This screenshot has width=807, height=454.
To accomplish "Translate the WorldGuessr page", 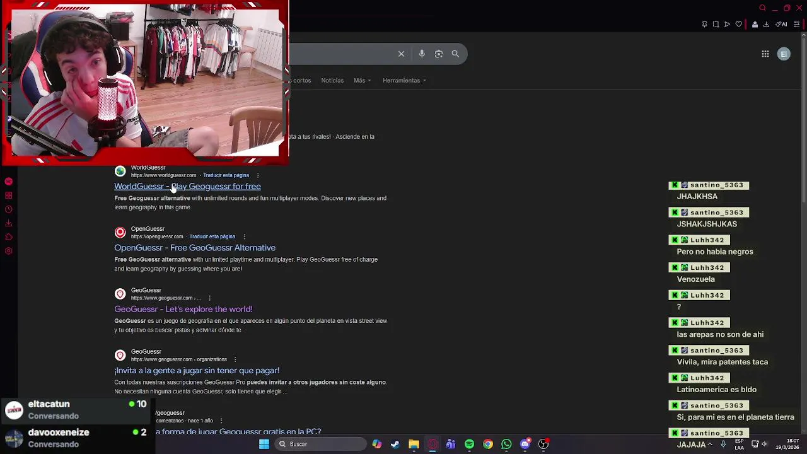I will (226, 175).
